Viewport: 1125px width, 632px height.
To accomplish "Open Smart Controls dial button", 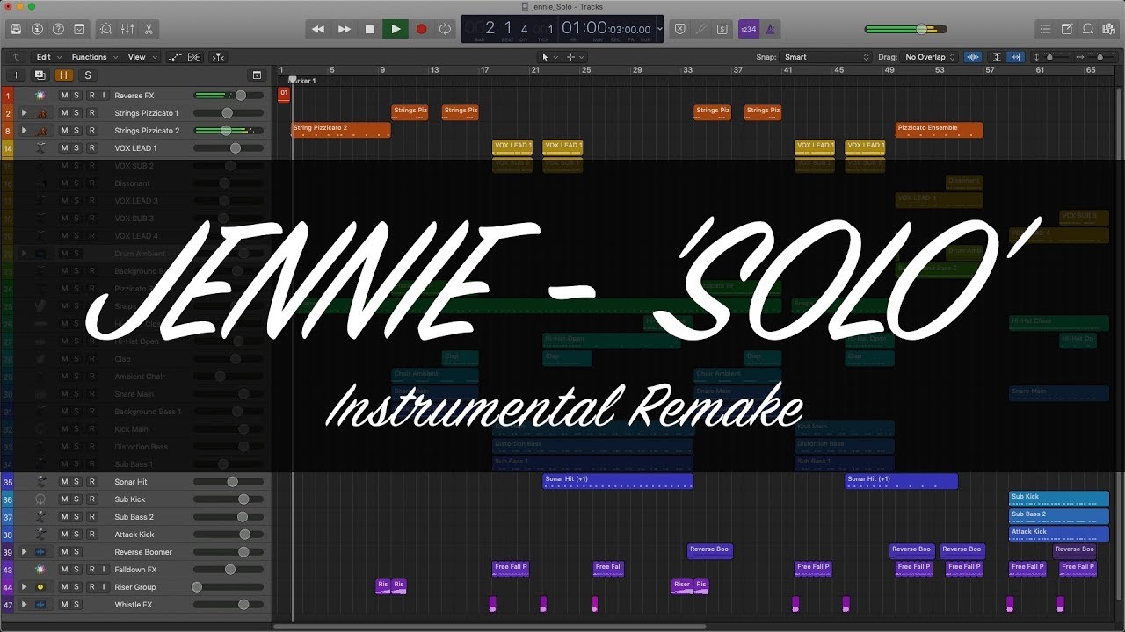I will point(106,29).
